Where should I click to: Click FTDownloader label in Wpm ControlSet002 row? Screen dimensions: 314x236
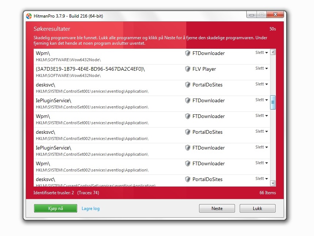tap(209, 163)
